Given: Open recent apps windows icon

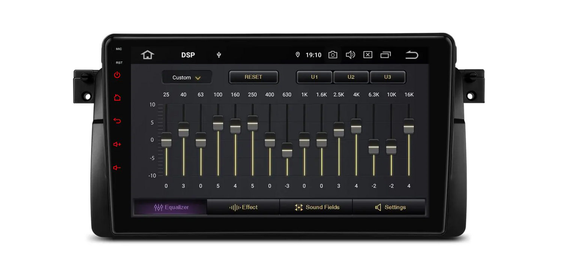Looking at the screenshot, I should click(x=386, y=55).
